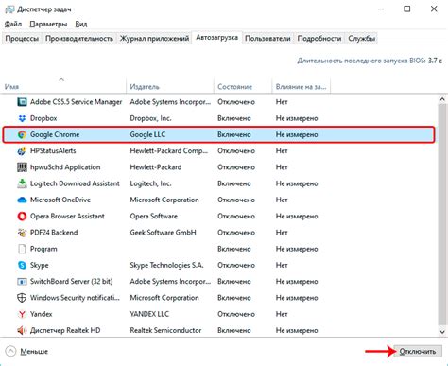448x366 pixels.
Task: Select the Windows Security notificati... name
Action: pyautogui.click(x=75, y=298)
